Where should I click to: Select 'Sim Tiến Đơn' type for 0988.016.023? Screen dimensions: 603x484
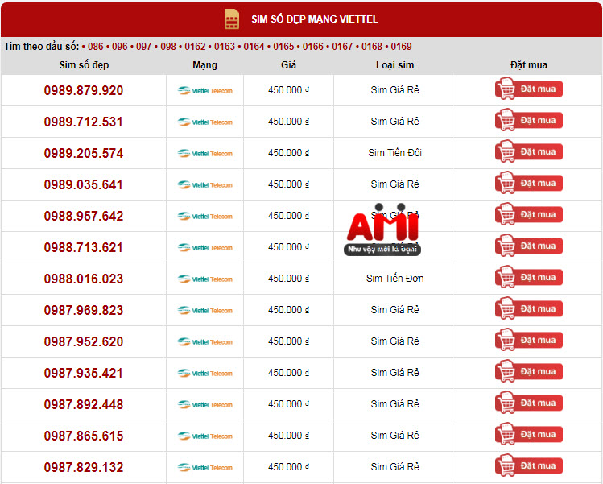pyautogui.click(x=395, y=278)
